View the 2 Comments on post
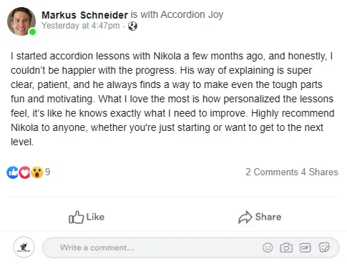The height and width of the screenshot is (264, 347). (272, 172)
